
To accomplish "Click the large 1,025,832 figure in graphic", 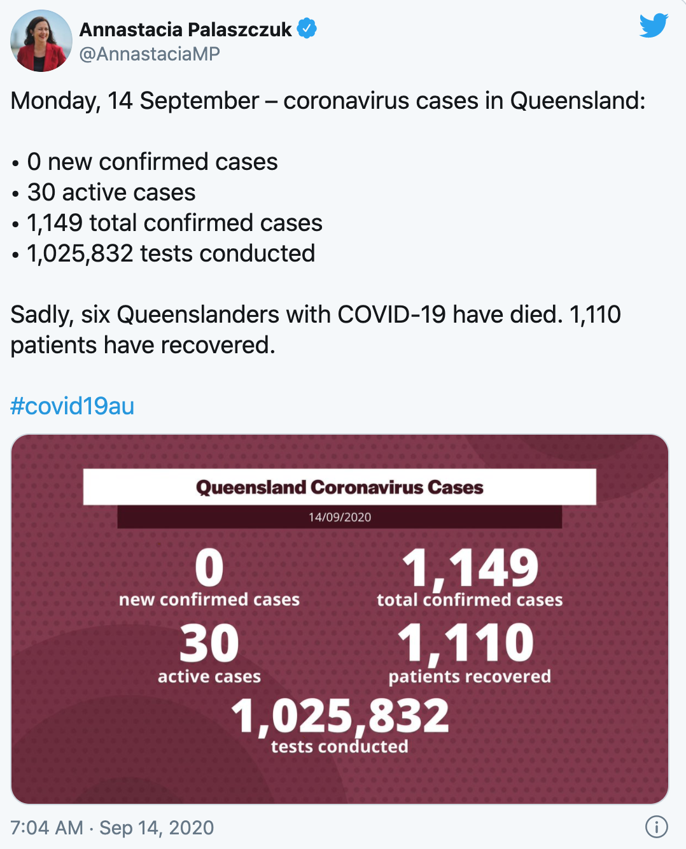I will coord(340,715).
